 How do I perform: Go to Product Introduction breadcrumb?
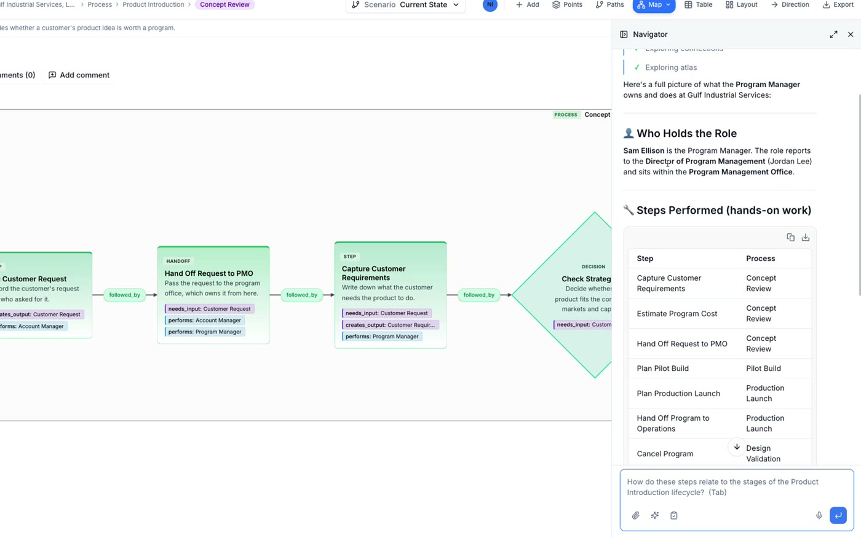[153, 5]
